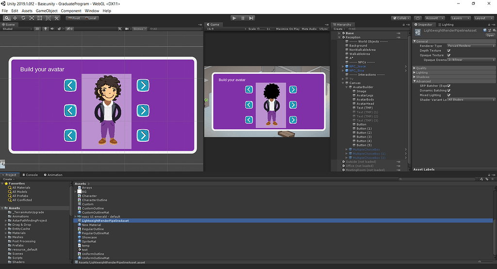Select the Move tool in toolbar
The image size is (497, 269).
pyautogui.click(x=15, y=18)
